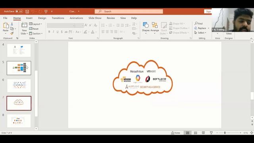
Task: Insert a New Slide icon
Action: coord(24,25)
